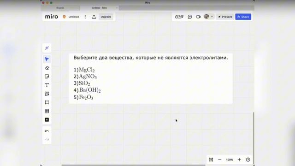The image size is (295, 166).
Task: Insert a Table from toolbar
Action: 47,111
